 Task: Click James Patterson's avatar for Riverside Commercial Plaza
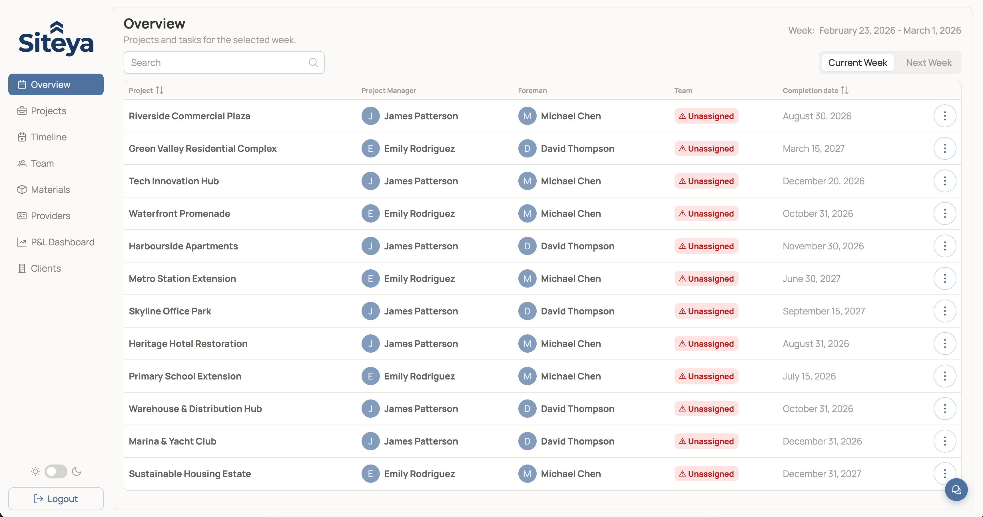(370, 116)
